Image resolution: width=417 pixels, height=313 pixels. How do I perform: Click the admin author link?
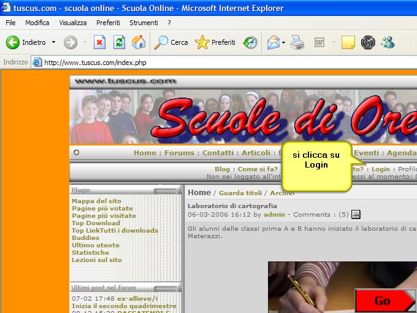tap(274, 215)
